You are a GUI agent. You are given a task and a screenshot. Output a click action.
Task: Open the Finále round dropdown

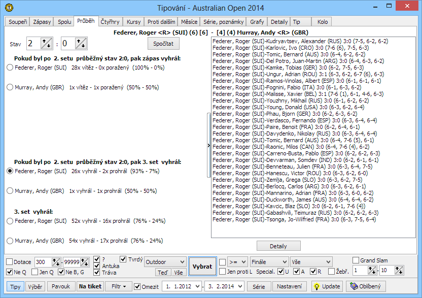[x=269, y=262]
